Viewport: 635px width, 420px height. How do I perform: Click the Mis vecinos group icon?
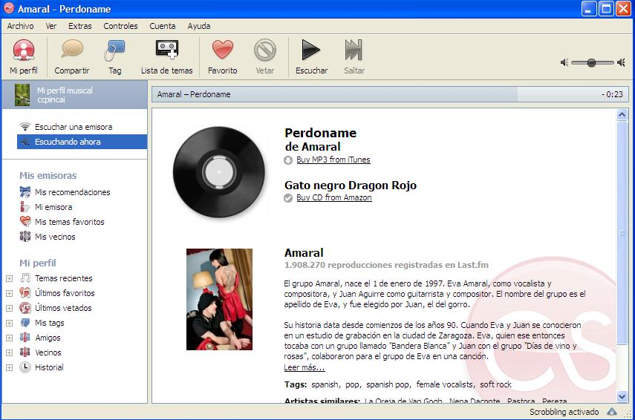(x=25, y=236)
